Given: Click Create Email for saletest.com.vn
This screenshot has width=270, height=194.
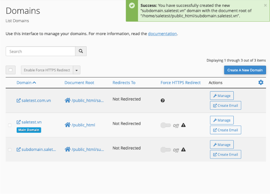Looking at the screenshot, I should tap(225, 105).
